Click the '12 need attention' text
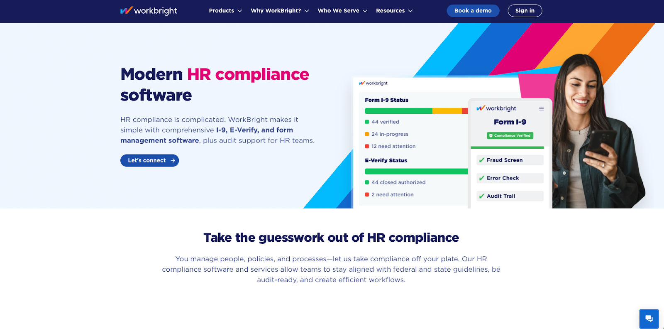 tap(393, 146)
